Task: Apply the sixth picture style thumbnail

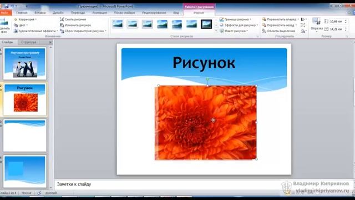Action: coord(191,24)
